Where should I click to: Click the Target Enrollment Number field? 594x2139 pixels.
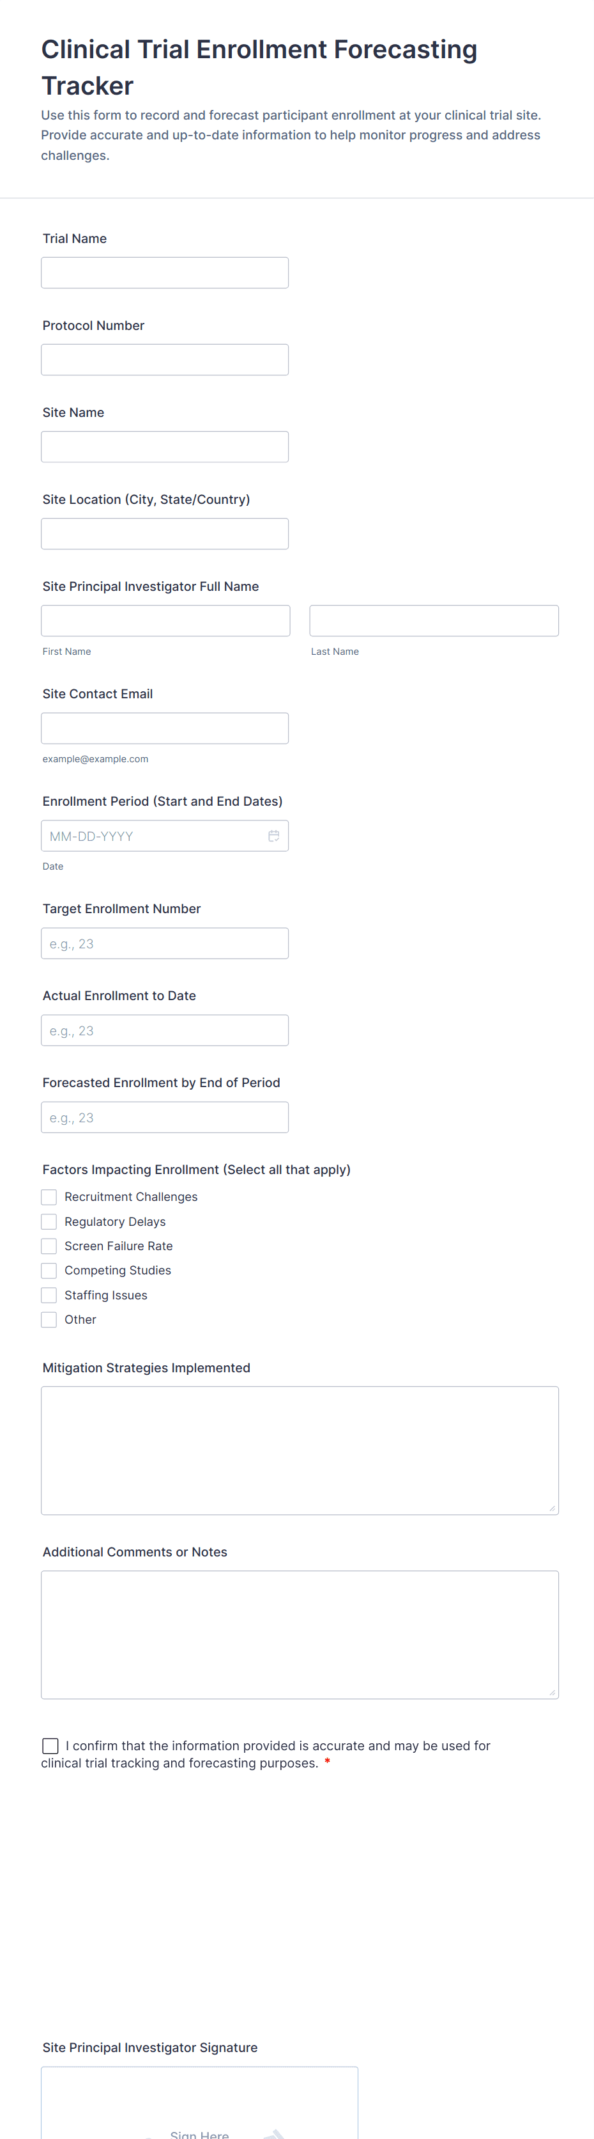tap(164, 943)
